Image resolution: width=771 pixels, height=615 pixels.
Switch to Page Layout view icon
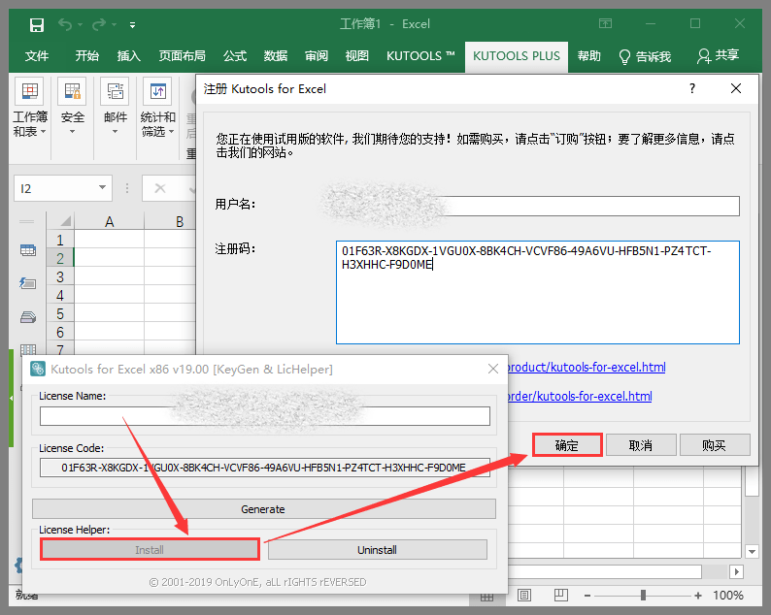pyautogui.click(x=524, y=596)
